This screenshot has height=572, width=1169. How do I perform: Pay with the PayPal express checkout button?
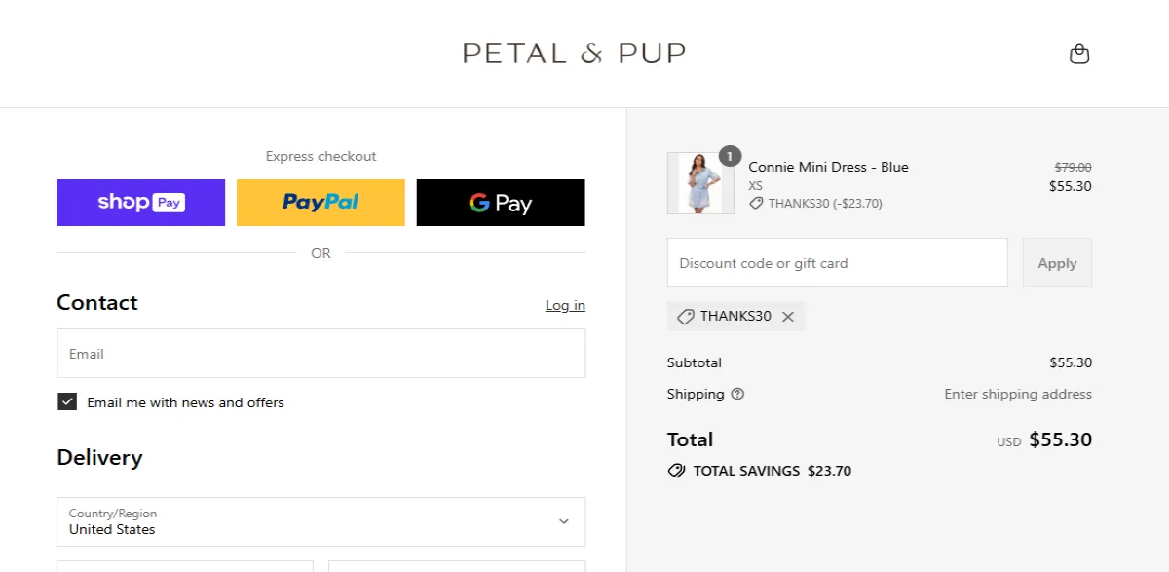(x=321, y=202)
